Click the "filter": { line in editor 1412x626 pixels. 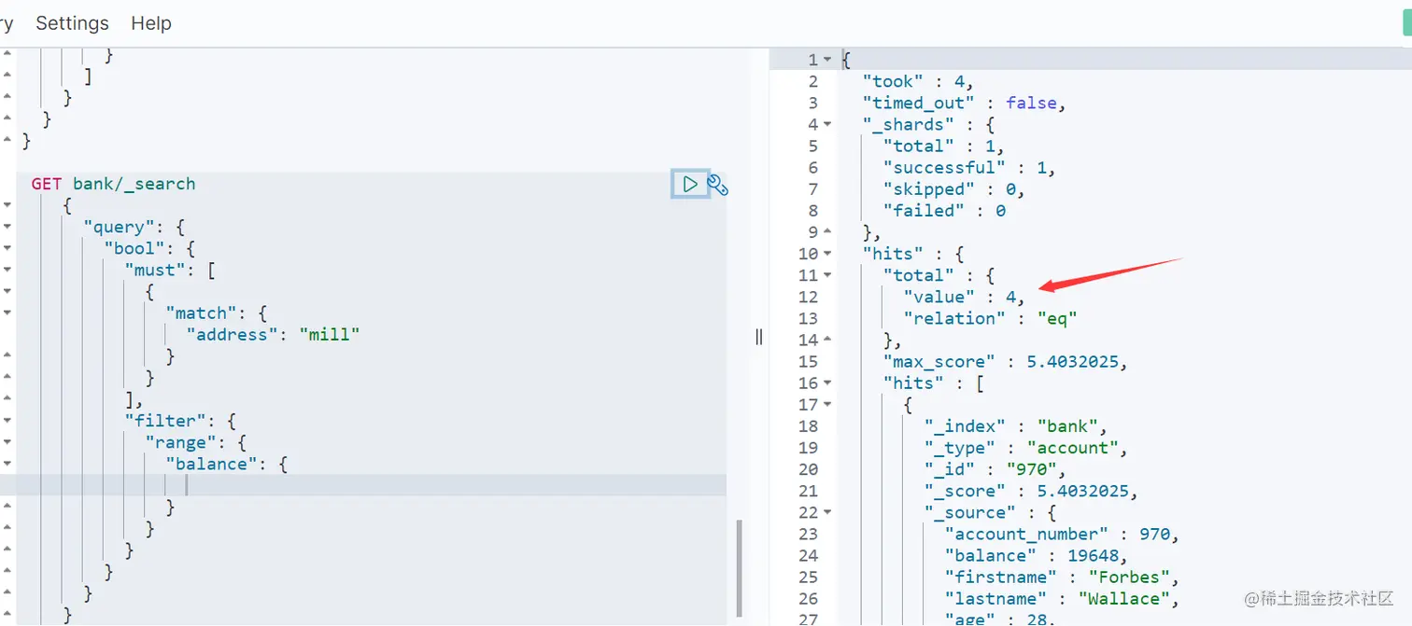tap(180, 421)
